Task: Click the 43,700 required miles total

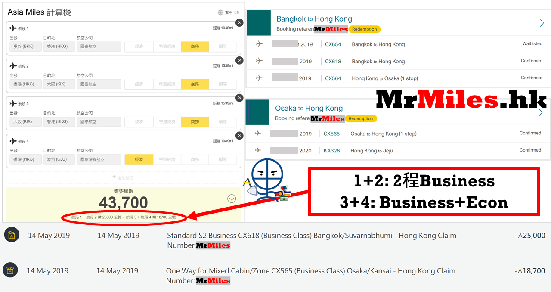Action: point(124,203)
